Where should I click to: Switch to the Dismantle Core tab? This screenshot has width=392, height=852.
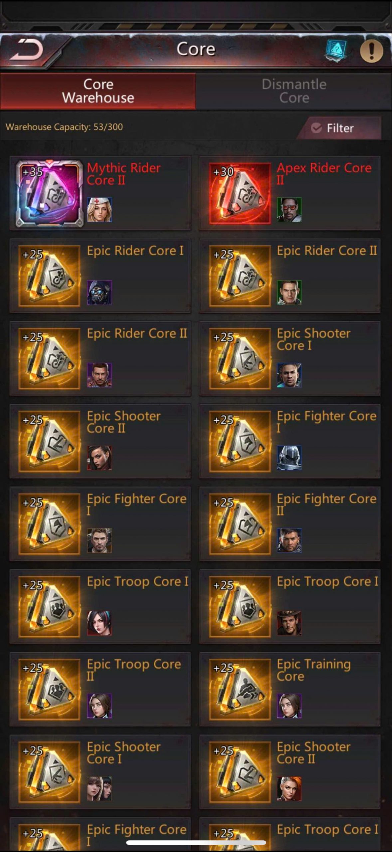294,91
